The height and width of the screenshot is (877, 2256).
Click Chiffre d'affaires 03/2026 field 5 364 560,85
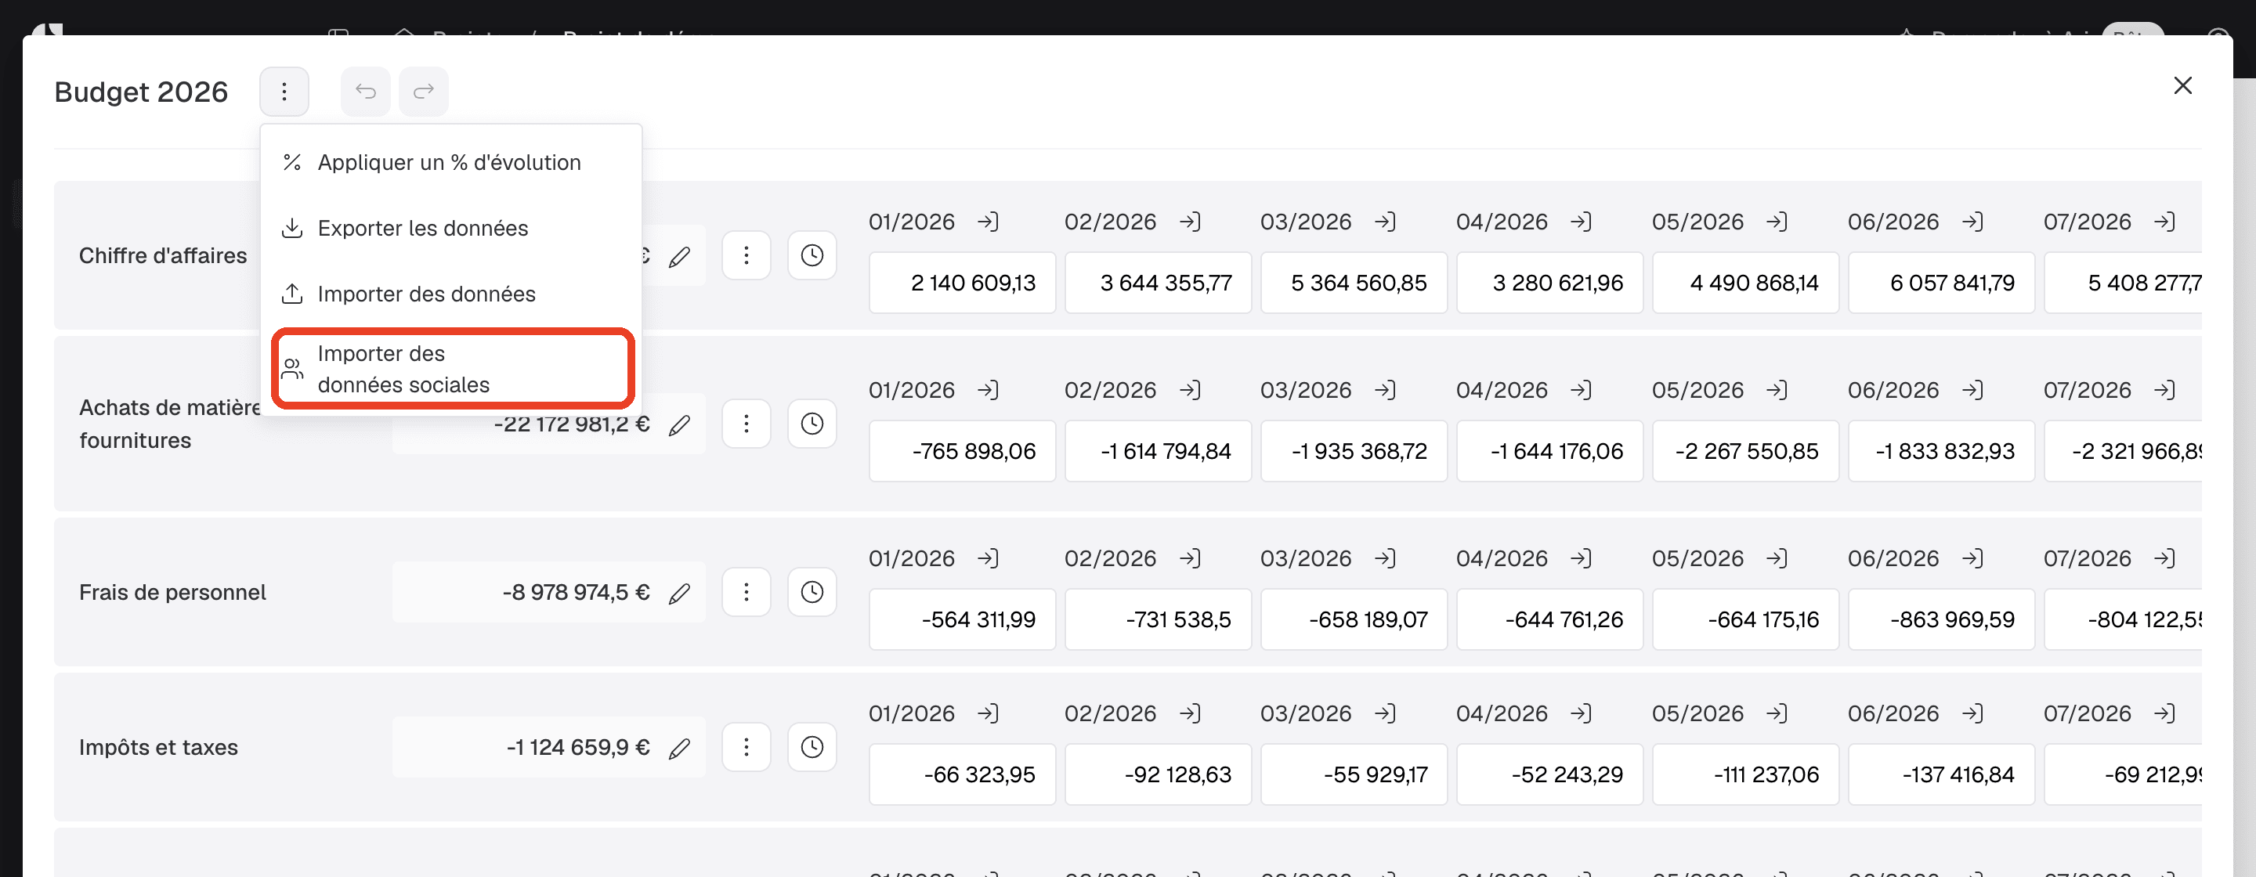click(1354, 283)
